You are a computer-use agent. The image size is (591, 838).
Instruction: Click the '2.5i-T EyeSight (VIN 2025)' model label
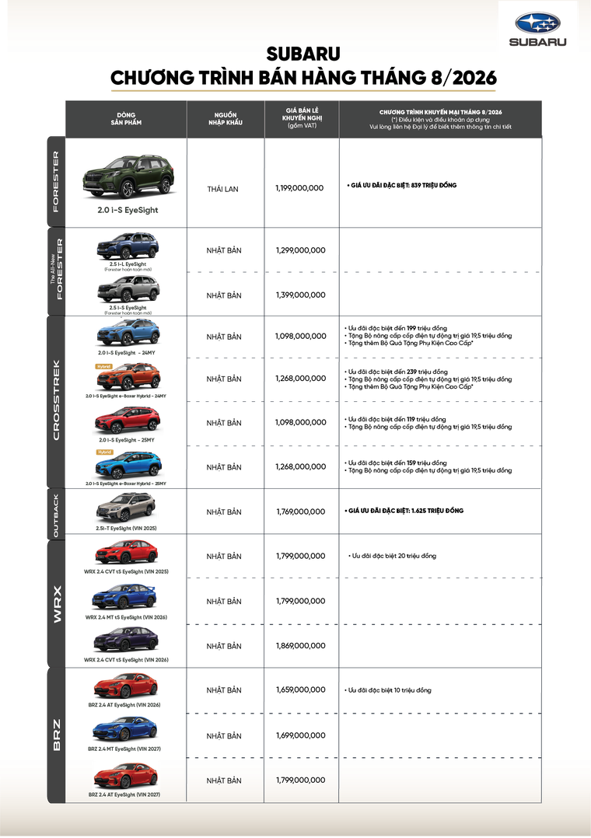pyautogui.click(x=126, y=528)
